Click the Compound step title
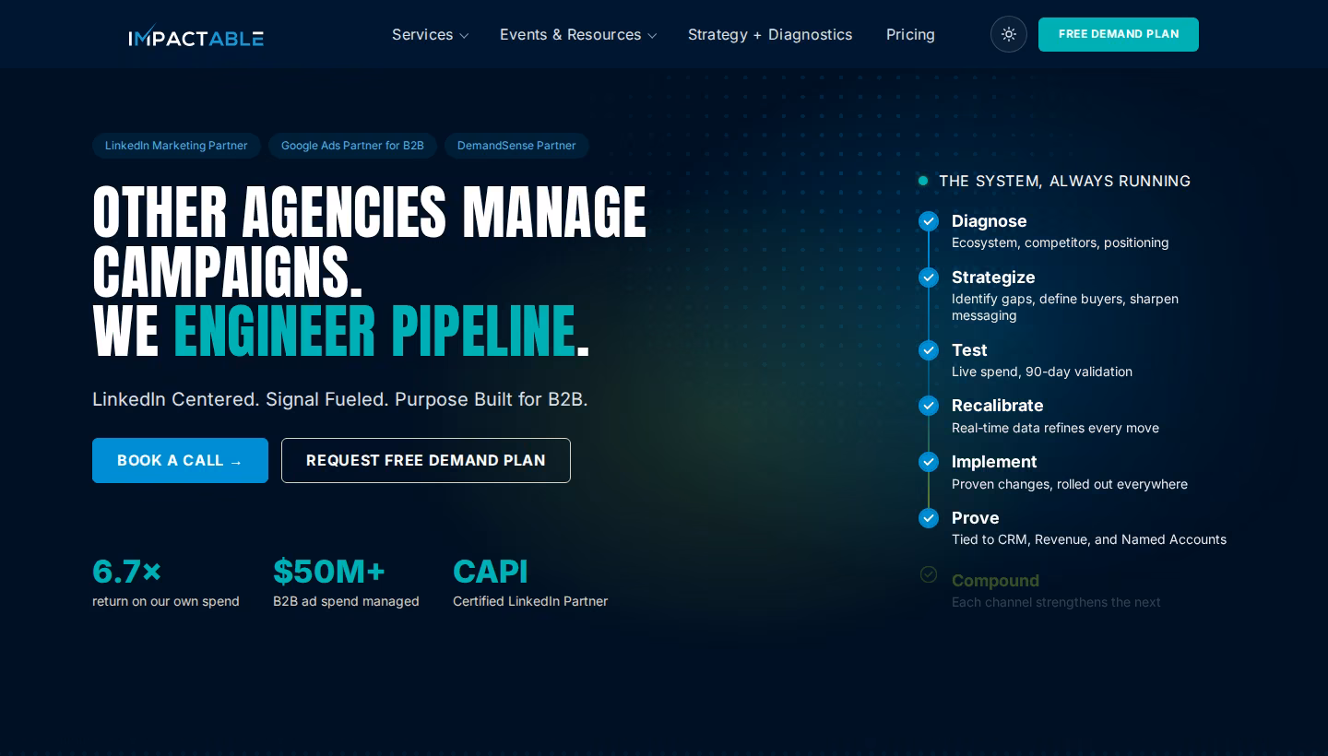Screen dimensions: 1328x756 (995, 581)
